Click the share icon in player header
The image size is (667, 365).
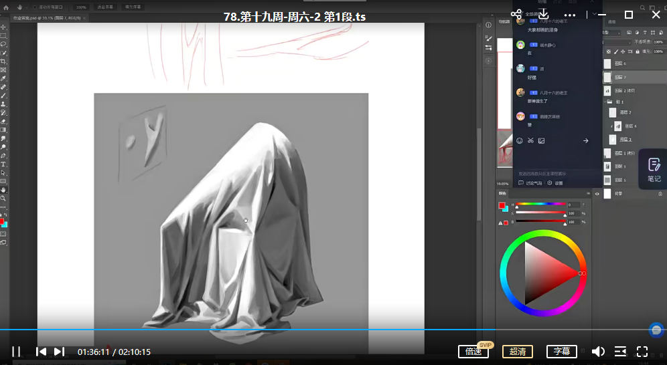point(516,15)
